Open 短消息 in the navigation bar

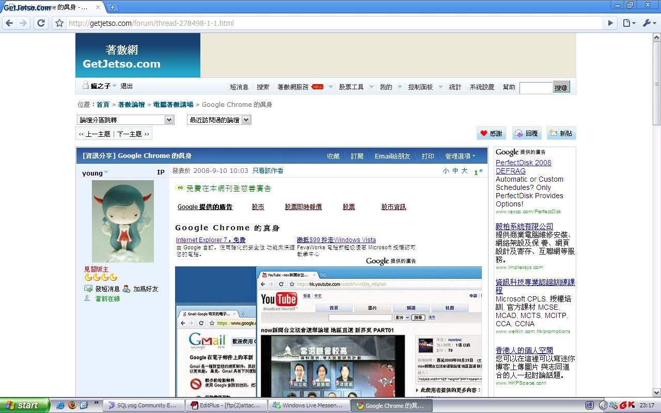239,87
